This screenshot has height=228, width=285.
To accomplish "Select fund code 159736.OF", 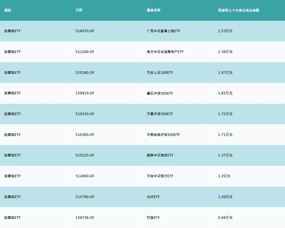I will pyautogui.click(x=85, y=218).
